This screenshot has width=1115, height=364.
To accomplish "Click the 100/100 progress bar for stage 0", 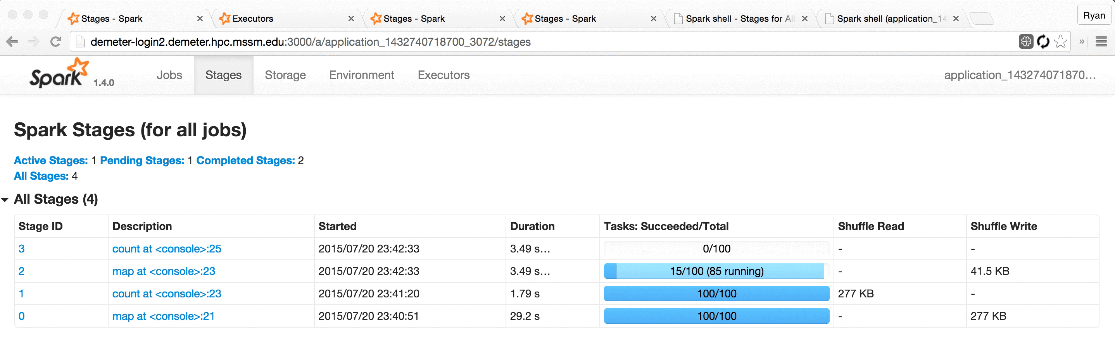I will 716,316.
